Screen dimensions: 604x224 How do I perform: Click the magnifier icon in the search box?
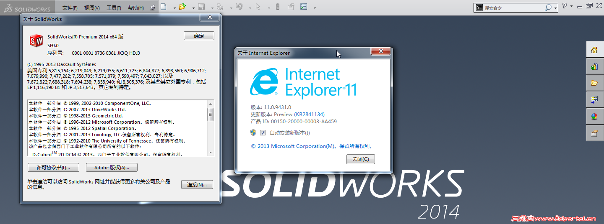pyautogui.click(x=548, y=8)
